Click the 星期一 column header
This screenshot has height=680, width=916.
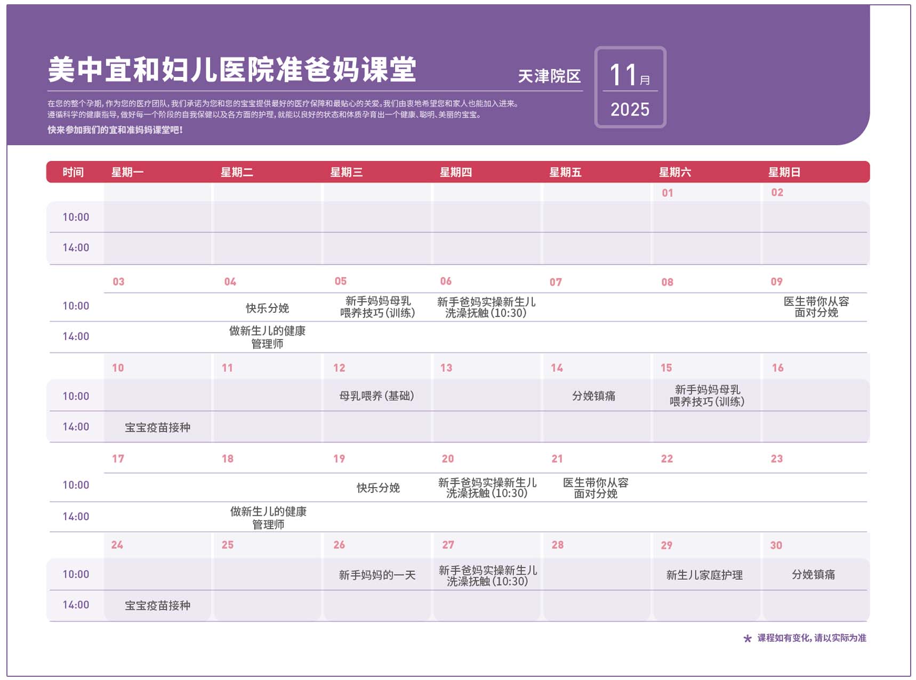127,172
